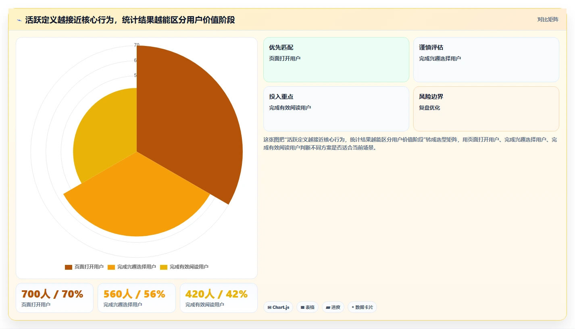Click the 进度 tag
The width and height of the screenshot is (575, 329).
point(333,307)
